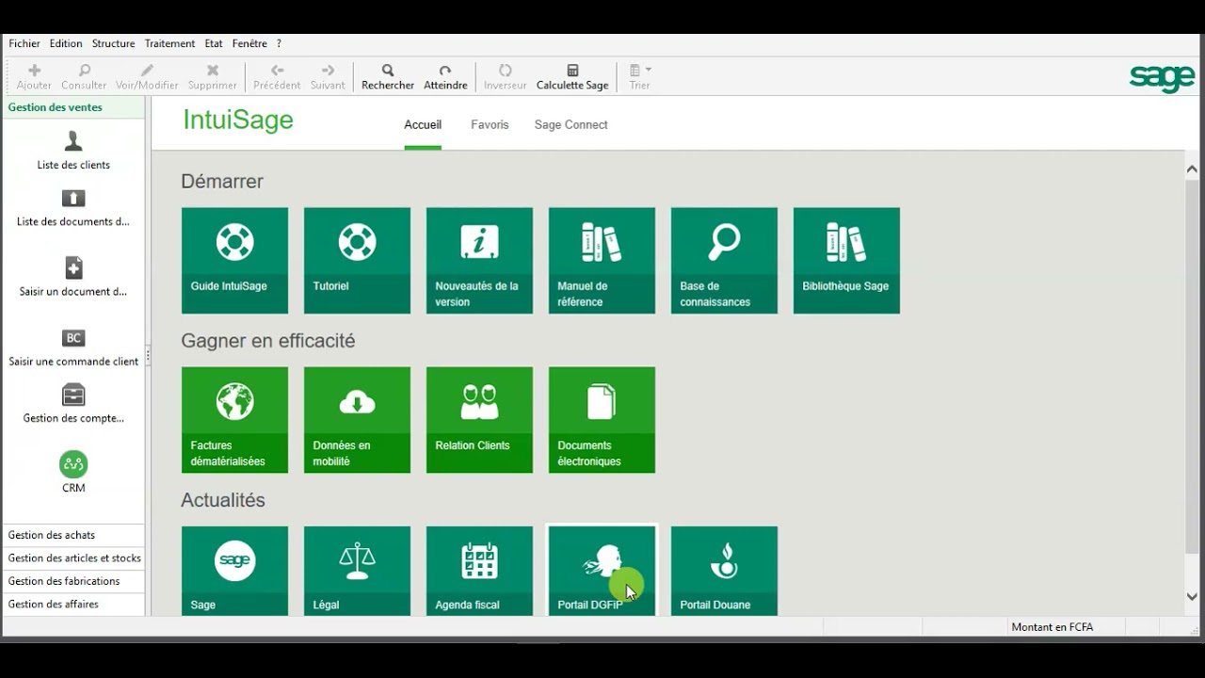
Task: Expand Gestion des achats section
Action: pos(73,535)
